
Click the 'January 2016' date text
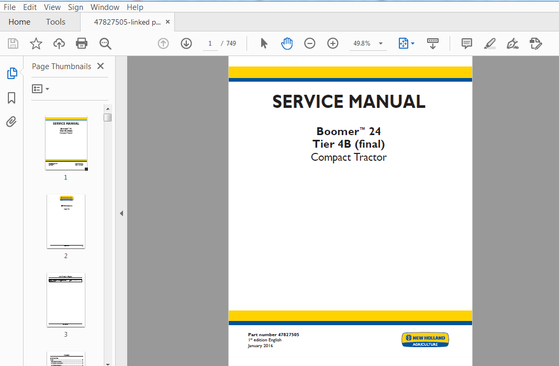pyautogui.click(x=260, y=346)
